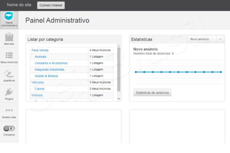Image resolution: width=230 pixels, height=153 pixels.
Task: Open the Saúde & Beleza category
Action: point(46,76)
